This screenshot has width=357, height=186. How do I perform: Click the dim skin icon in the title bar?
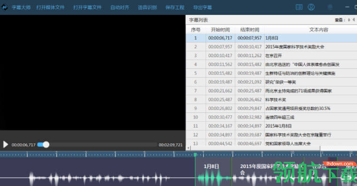point(330,7)
